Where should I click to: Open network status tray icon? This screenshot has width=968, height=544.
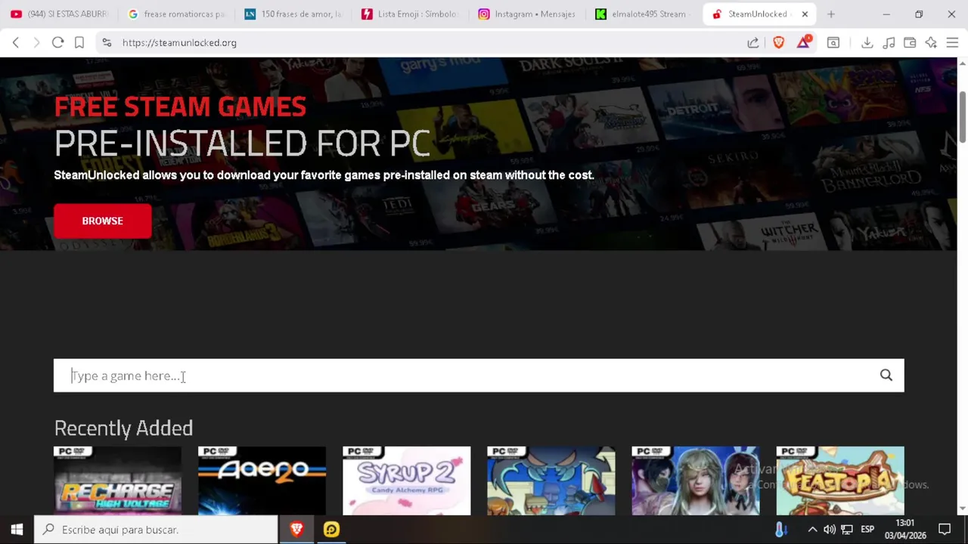(x=847, y=530)
